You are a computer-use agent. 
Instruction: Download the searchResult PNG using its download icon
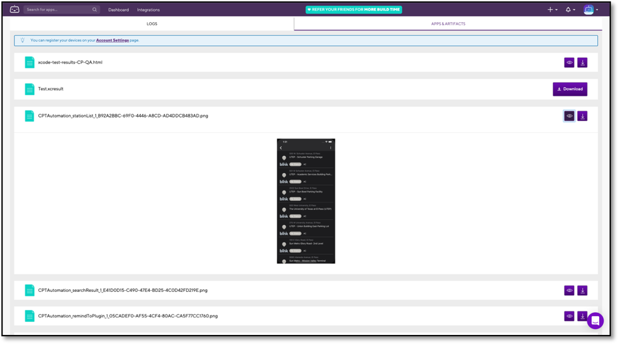pyautogui.click(x=582, y=291)
